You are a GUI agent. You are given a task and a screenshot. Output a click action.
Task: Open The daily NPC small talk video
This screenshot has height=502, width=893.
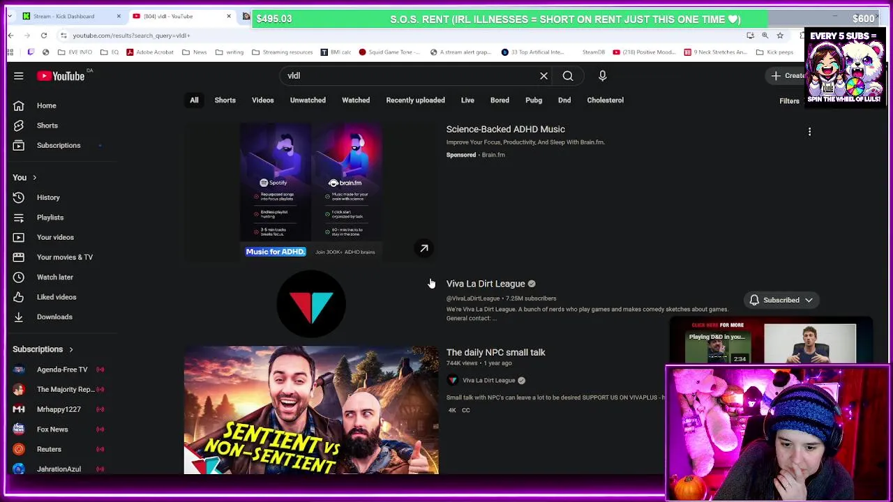496,352
